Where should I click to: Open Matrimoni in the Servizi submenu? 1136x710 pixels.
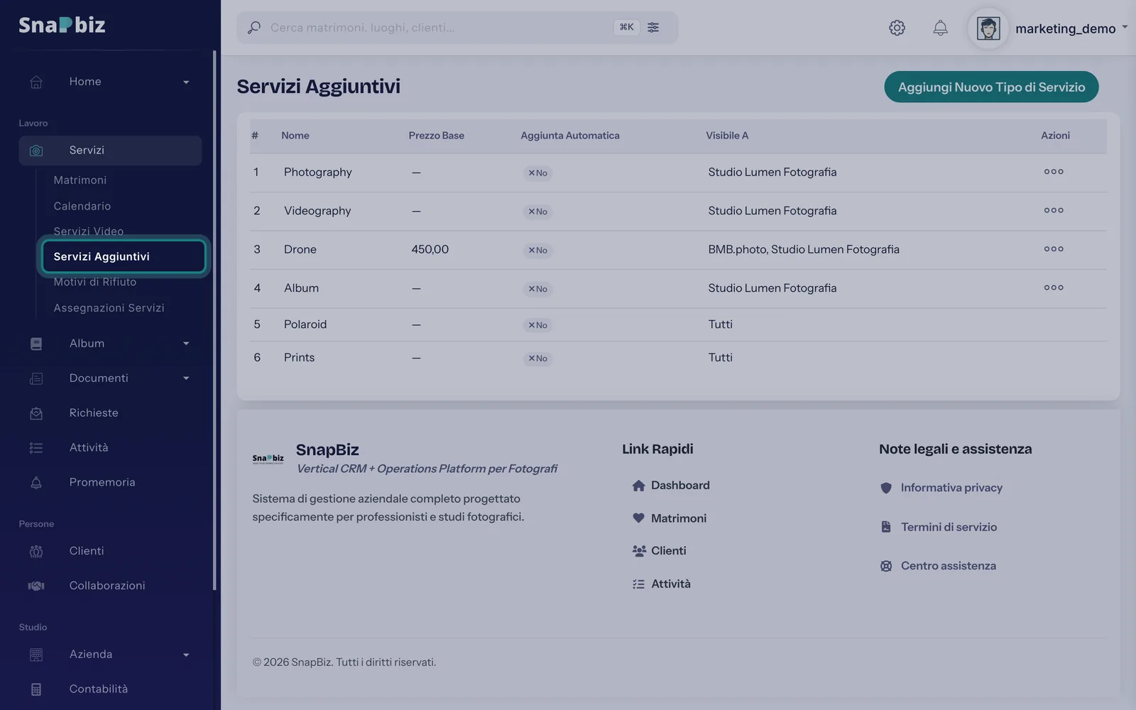coord(80,180)
